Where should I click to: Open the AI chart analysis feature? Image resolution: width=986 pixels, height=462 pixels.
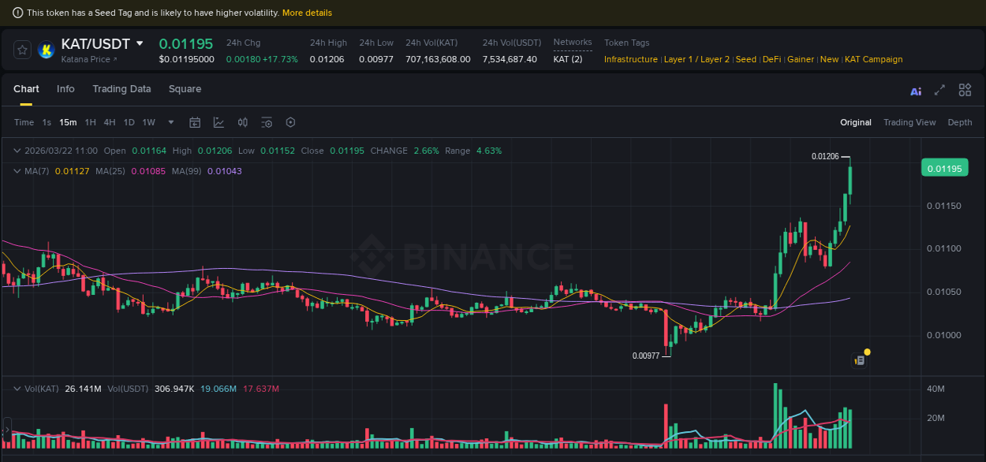point(915,91)
